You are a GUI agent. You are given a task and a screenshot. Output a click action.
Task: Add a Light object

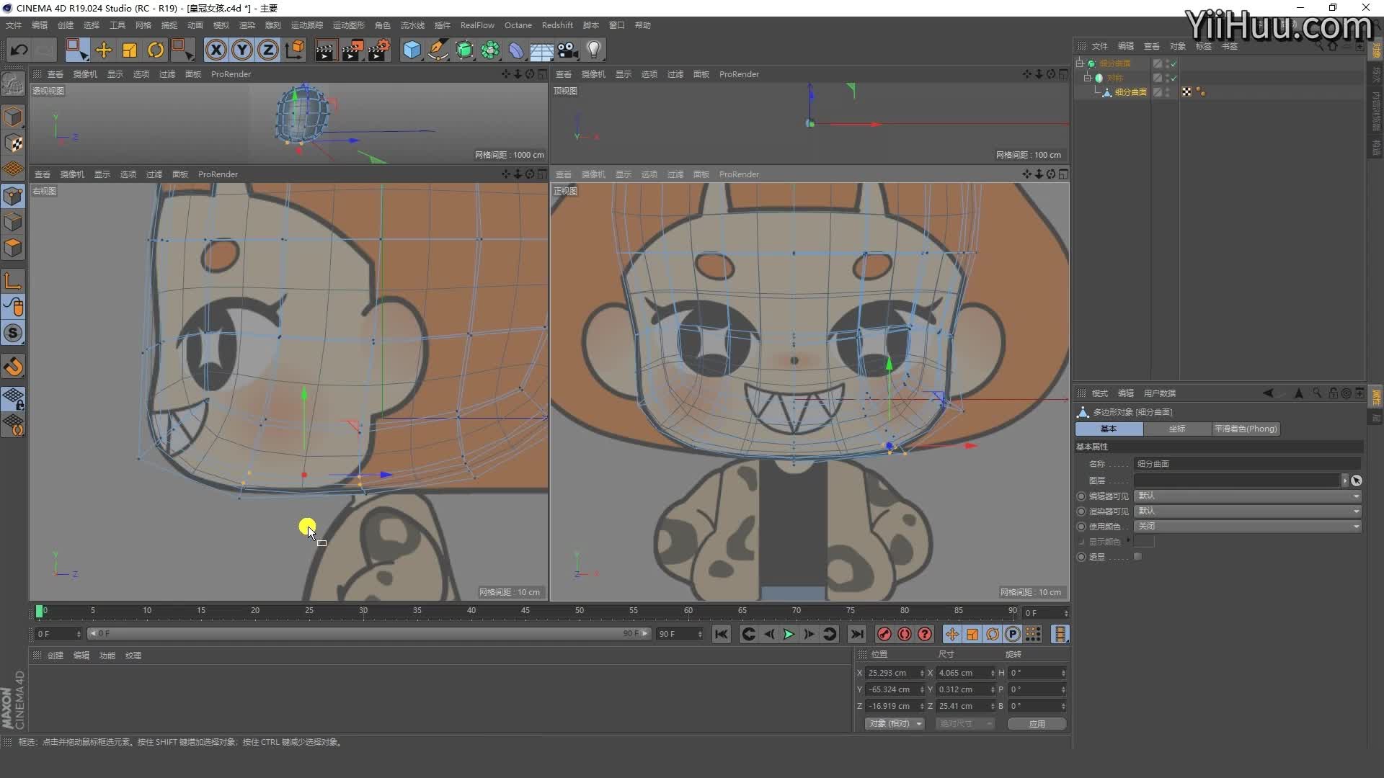pos(594,50)
